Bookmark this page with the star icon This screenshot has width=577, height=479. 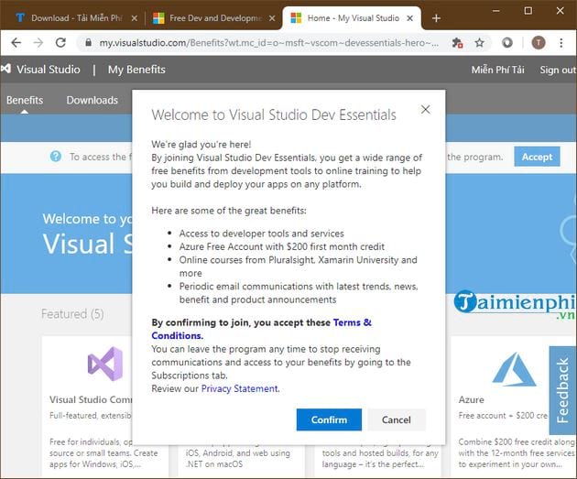479,43
